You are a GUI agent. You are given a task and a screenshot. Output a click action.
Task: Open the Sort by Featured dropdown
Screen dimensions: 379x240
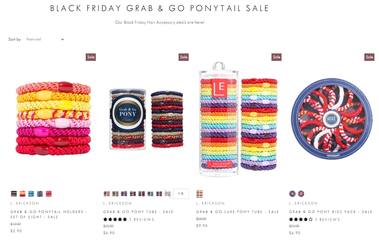click(x=45, y=39)
